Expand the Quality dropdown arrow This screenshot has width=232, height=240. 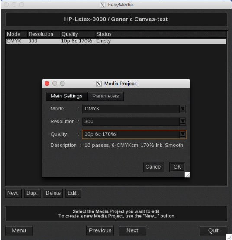point(183,134)
